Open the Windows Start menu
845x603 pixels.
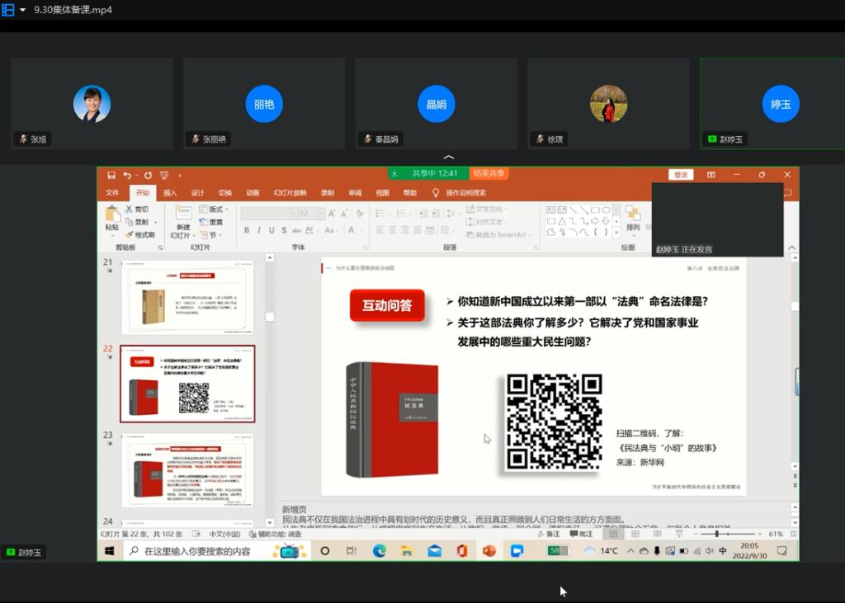click(109, 551)
